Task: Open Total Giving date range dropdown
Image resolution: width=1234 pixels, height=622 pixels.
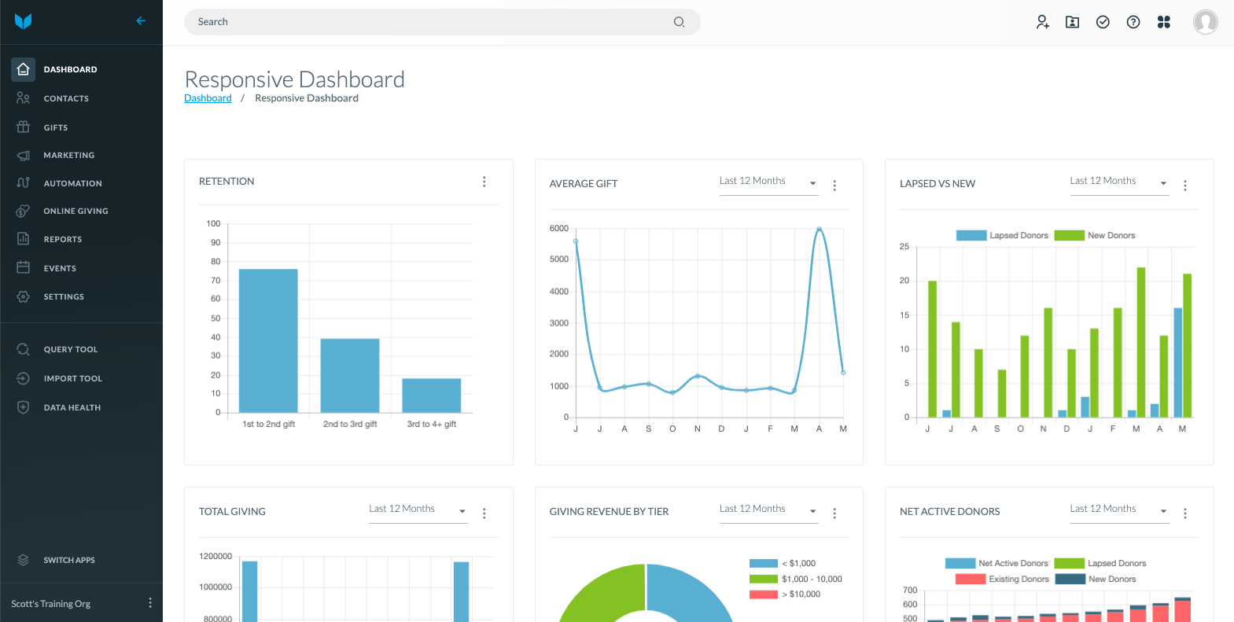Action: 418,510
